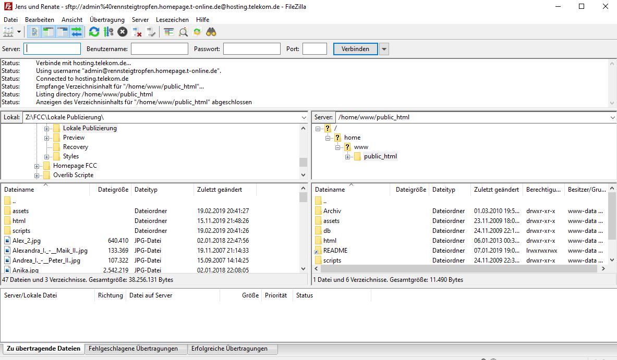Click the refresh file lists icon
The height and width of the screenshot is (360, 617).
coord(94,32)
